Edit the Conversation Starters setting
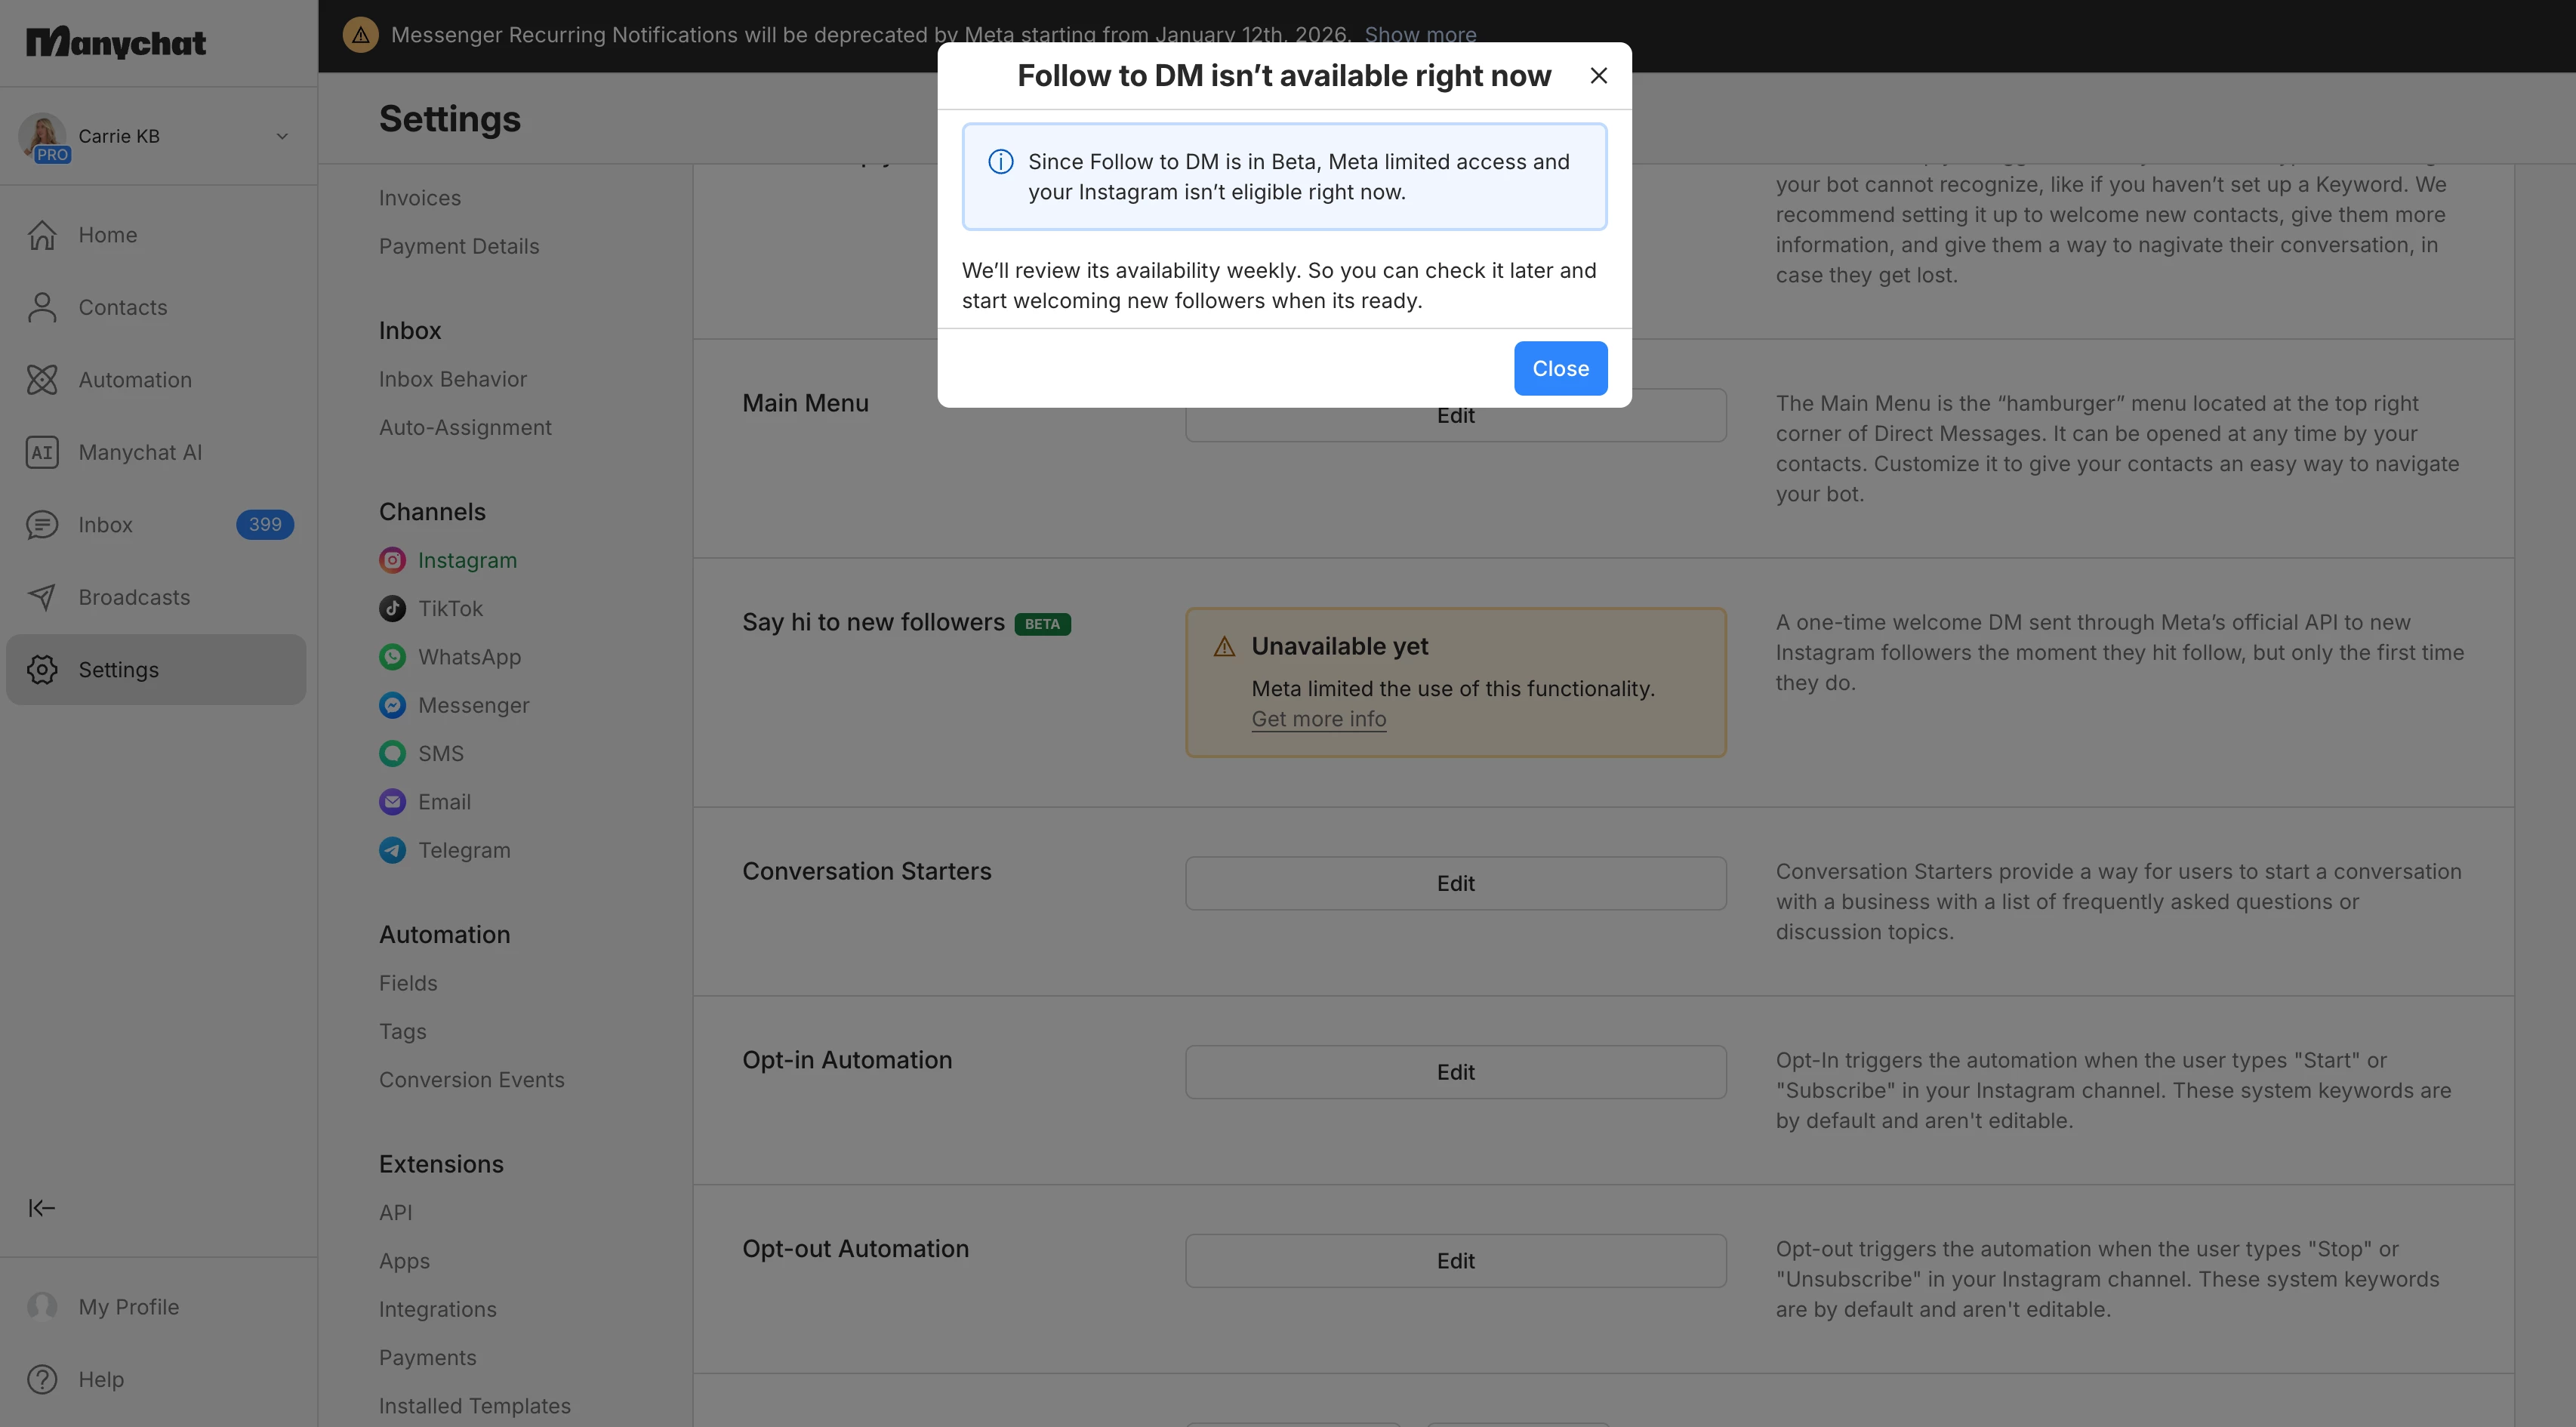The width and height of the screenshot is (2576, 1427). [x=1455, y=883]
